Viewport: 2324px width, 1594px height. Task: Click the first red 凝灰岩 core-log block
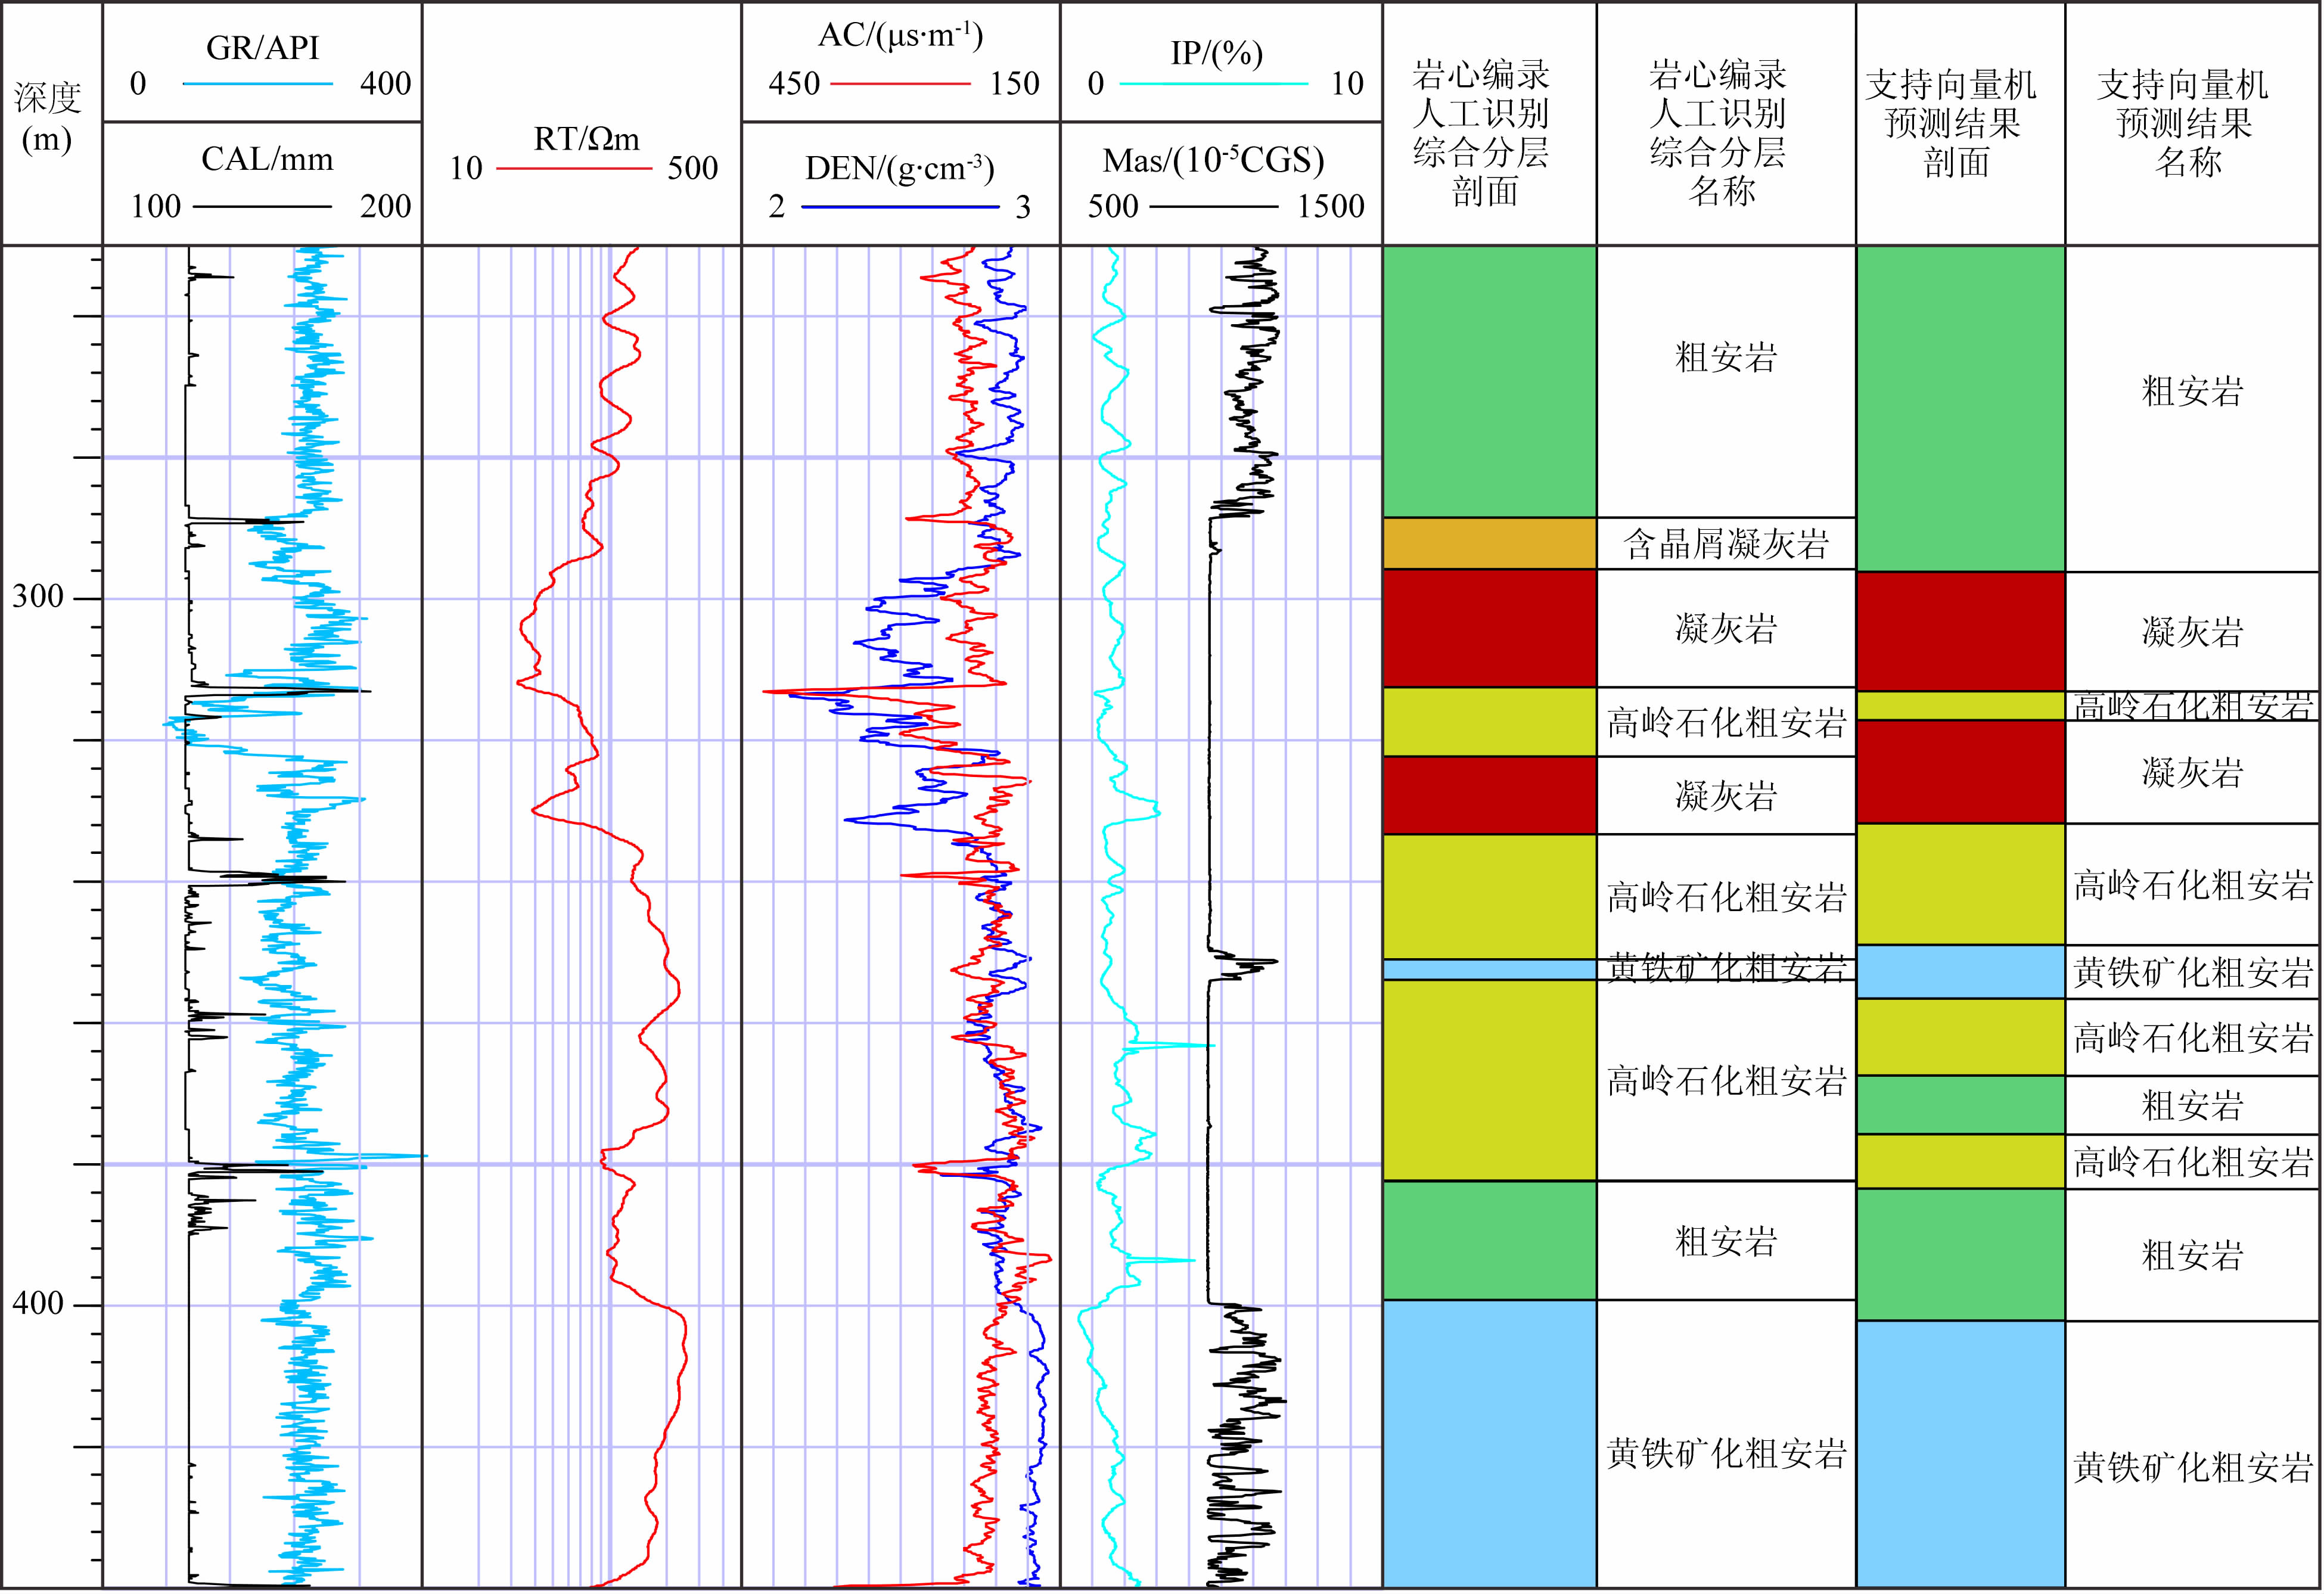1489,628
